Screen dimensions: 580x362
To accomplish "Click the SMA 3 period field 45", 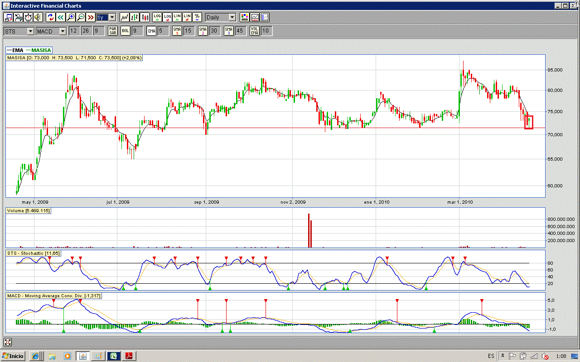I will click(x=241, y=31).
